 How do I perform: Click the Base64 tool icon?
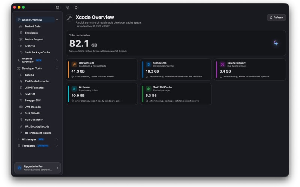tap(21, 75)
